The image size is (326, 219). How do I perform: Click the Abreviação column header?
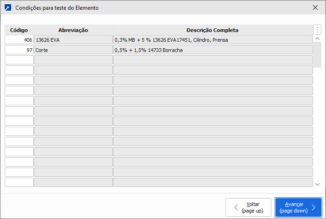coord(73,30)
